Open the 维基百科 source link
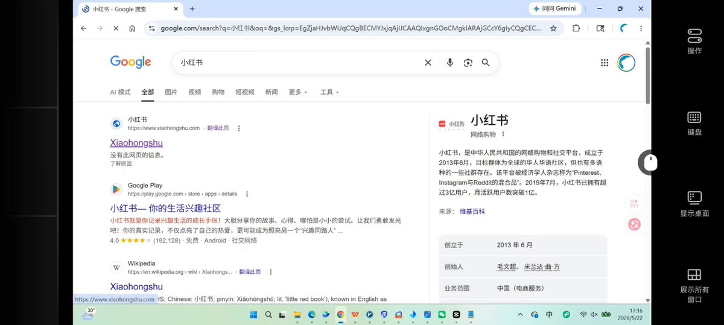724x325 pixels. [472, 212]
